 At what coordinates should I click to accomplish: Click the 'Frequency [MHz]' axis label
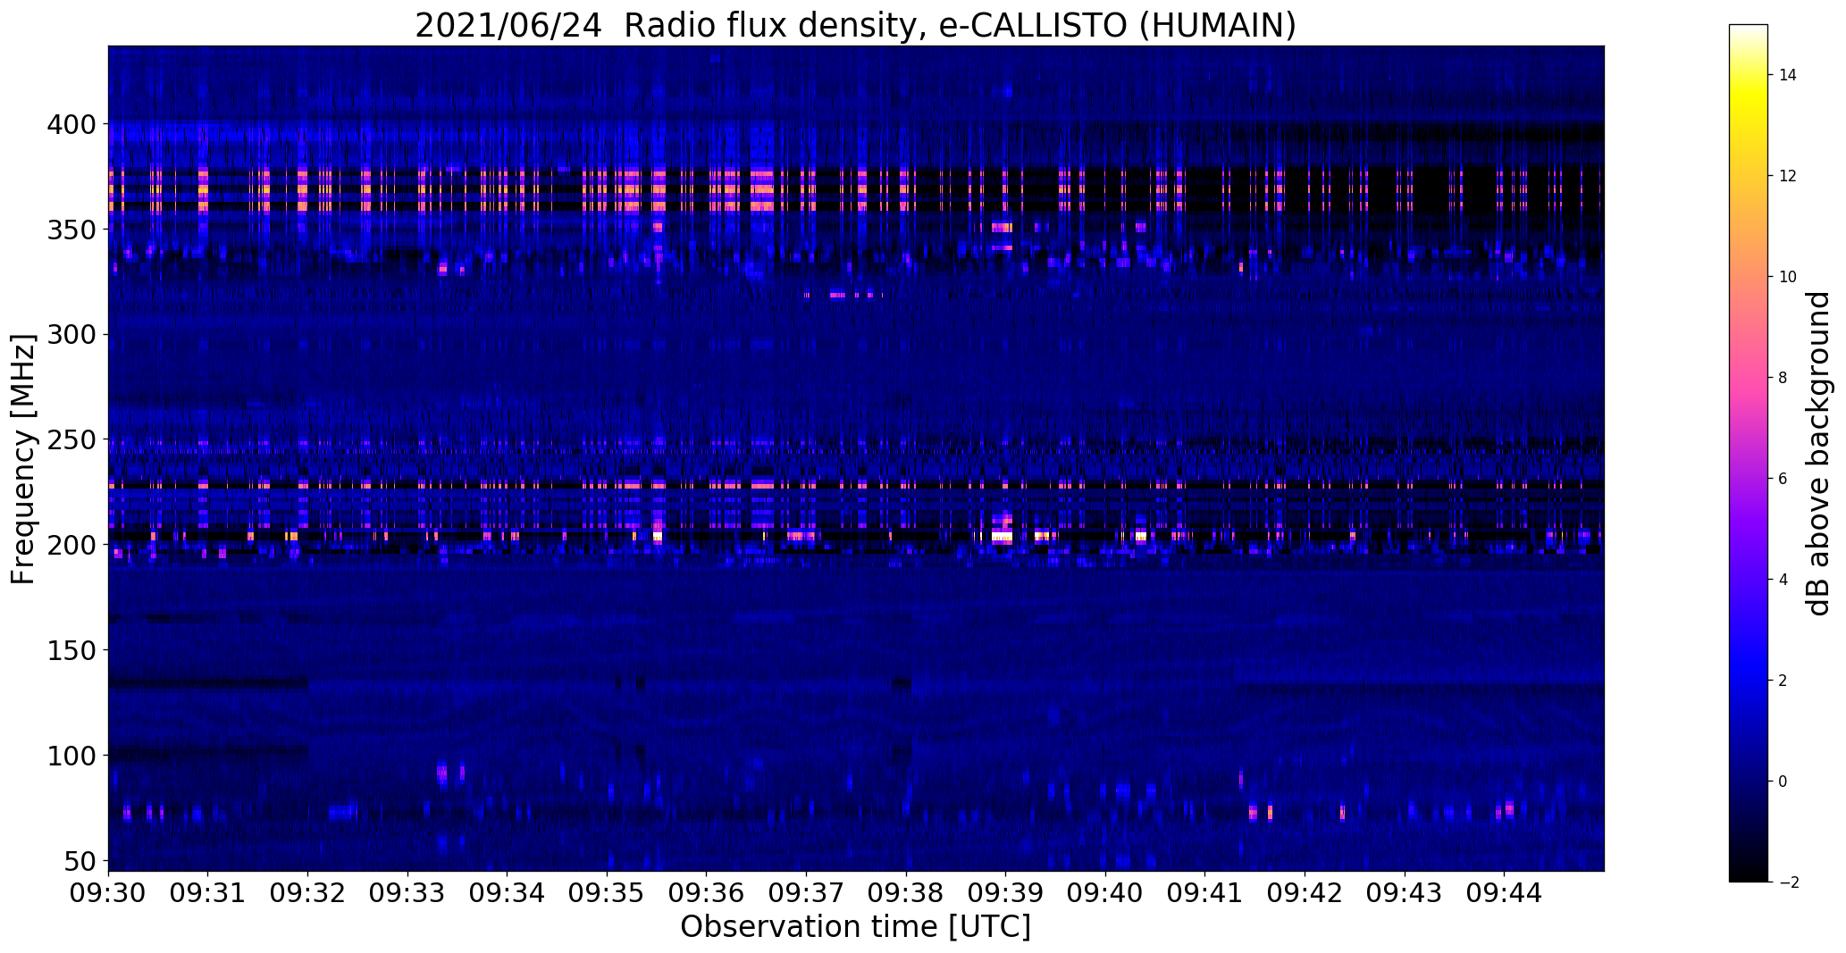(23, 459)
